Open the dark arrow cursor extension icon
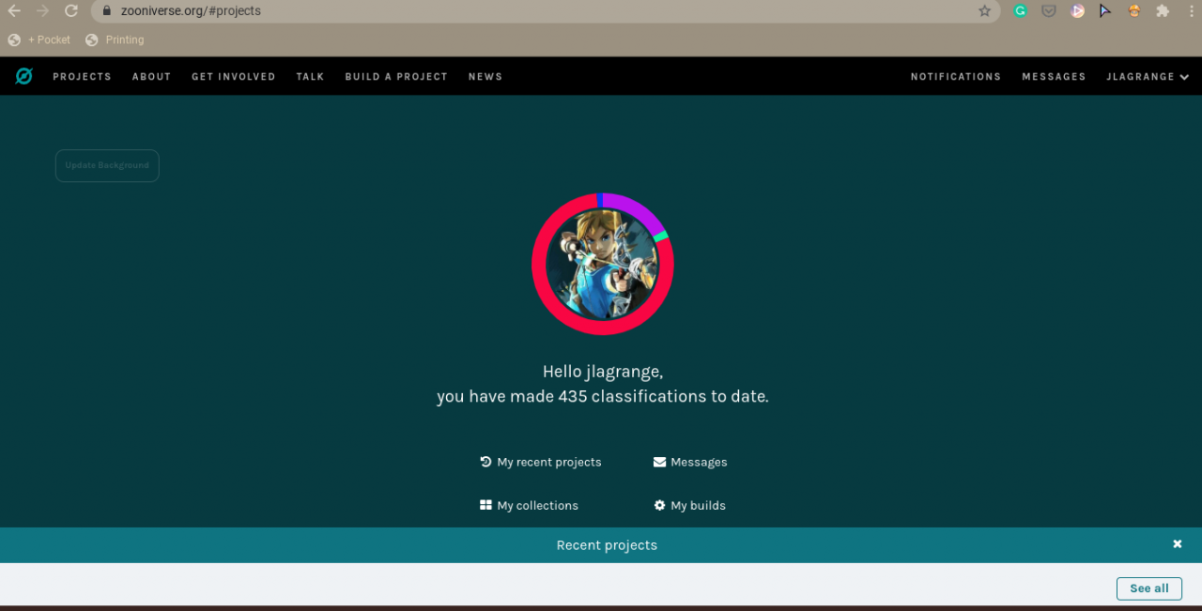The width and height of the screenshot is (1202, 611). click(1105, 11)
